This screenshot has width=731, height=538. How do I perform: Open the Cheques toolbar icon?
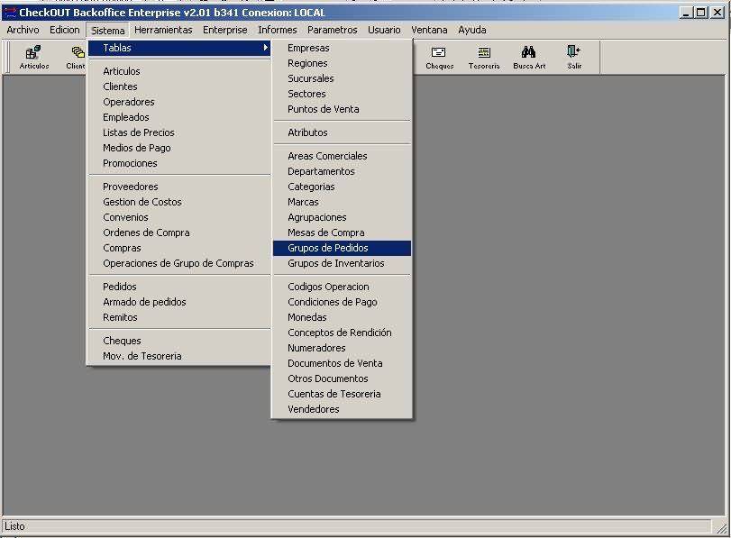click(x=439, y=58)
